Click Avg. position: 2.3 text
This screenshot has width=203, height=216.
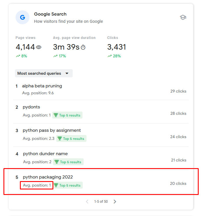(x=39, y=138)
